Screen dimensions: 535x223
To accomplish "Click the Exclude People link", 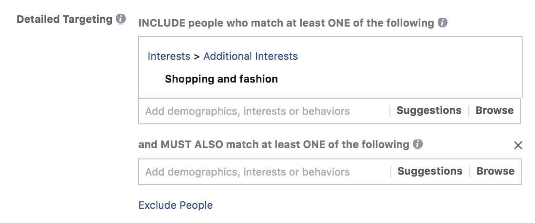I will (x=175, y=205).
